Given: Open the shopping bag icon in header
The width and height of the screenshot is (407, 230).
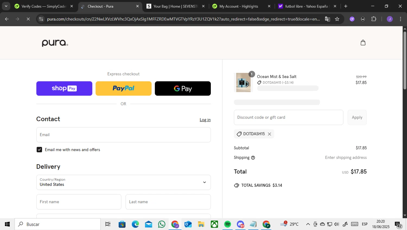Looking at the screenshot, I should point(363,43).
